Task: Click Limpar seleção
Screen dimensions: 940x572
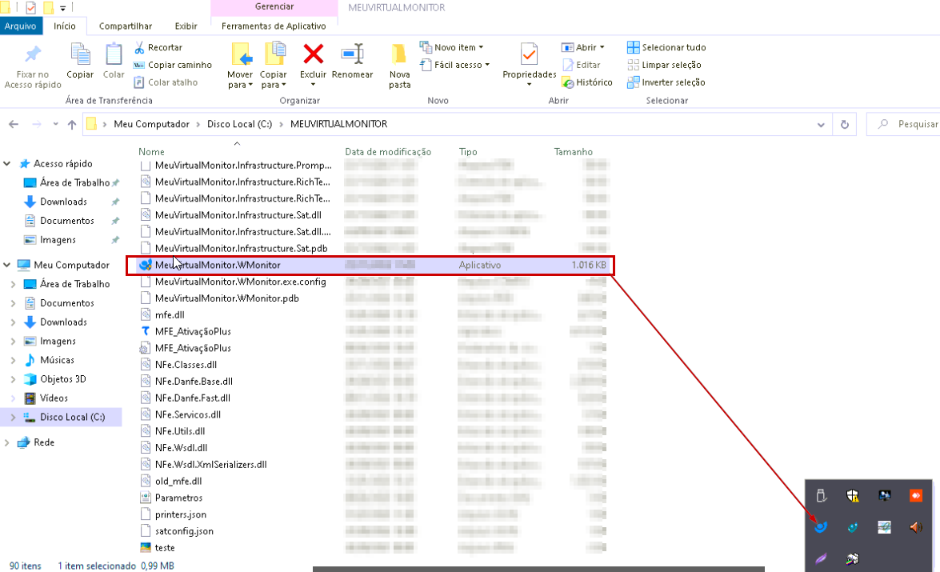Action: pyautogui.click(x=664, y=65)
